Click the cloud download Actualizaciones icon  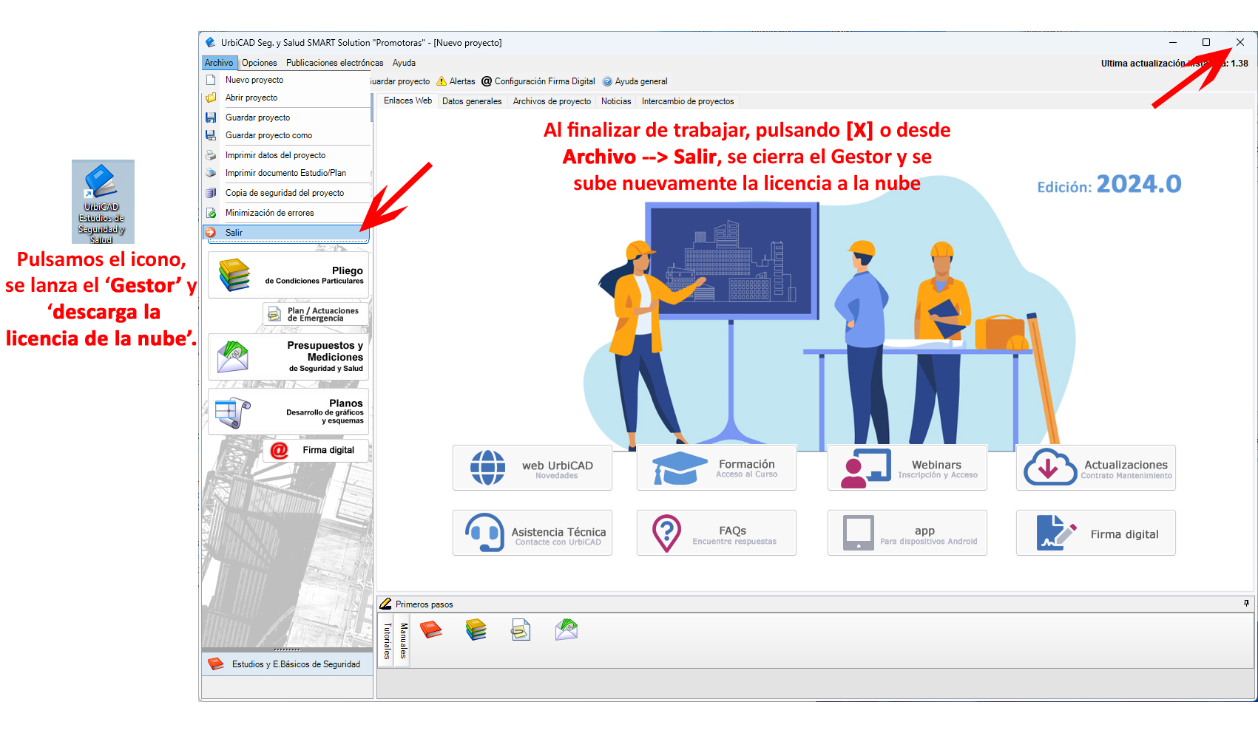point(1050,467)
